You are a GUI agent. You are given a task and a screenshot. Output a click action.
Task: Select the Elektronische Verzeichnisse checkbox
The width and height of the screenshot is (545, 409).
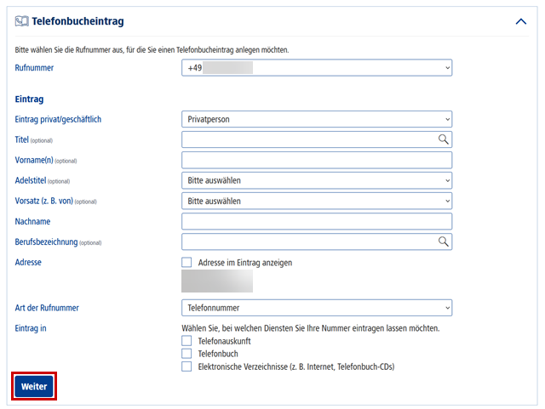[186, 366]
